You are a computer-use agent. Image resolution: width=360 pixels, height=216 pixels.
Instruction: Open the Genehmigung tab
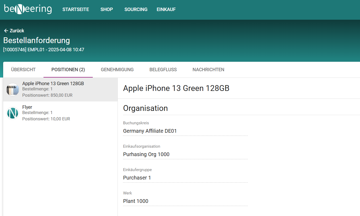[x=117, y=70]
